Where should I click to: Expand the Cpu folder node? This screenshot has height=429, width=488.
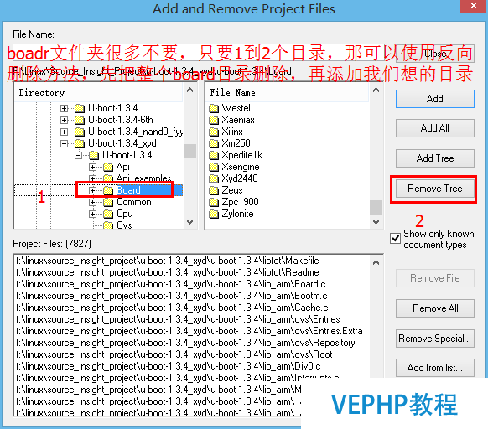[92, 214]
